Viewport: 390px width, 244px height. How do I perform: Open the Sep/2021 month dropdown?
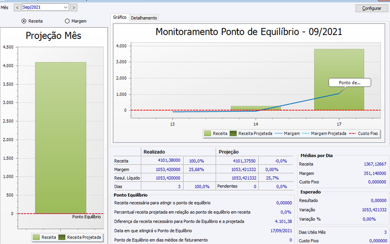click(66, 7)
